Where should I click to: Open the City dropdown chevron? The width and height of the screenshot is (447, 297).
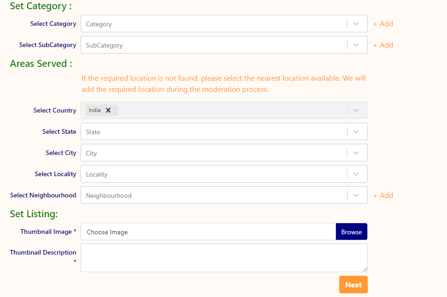click(356, 153)
